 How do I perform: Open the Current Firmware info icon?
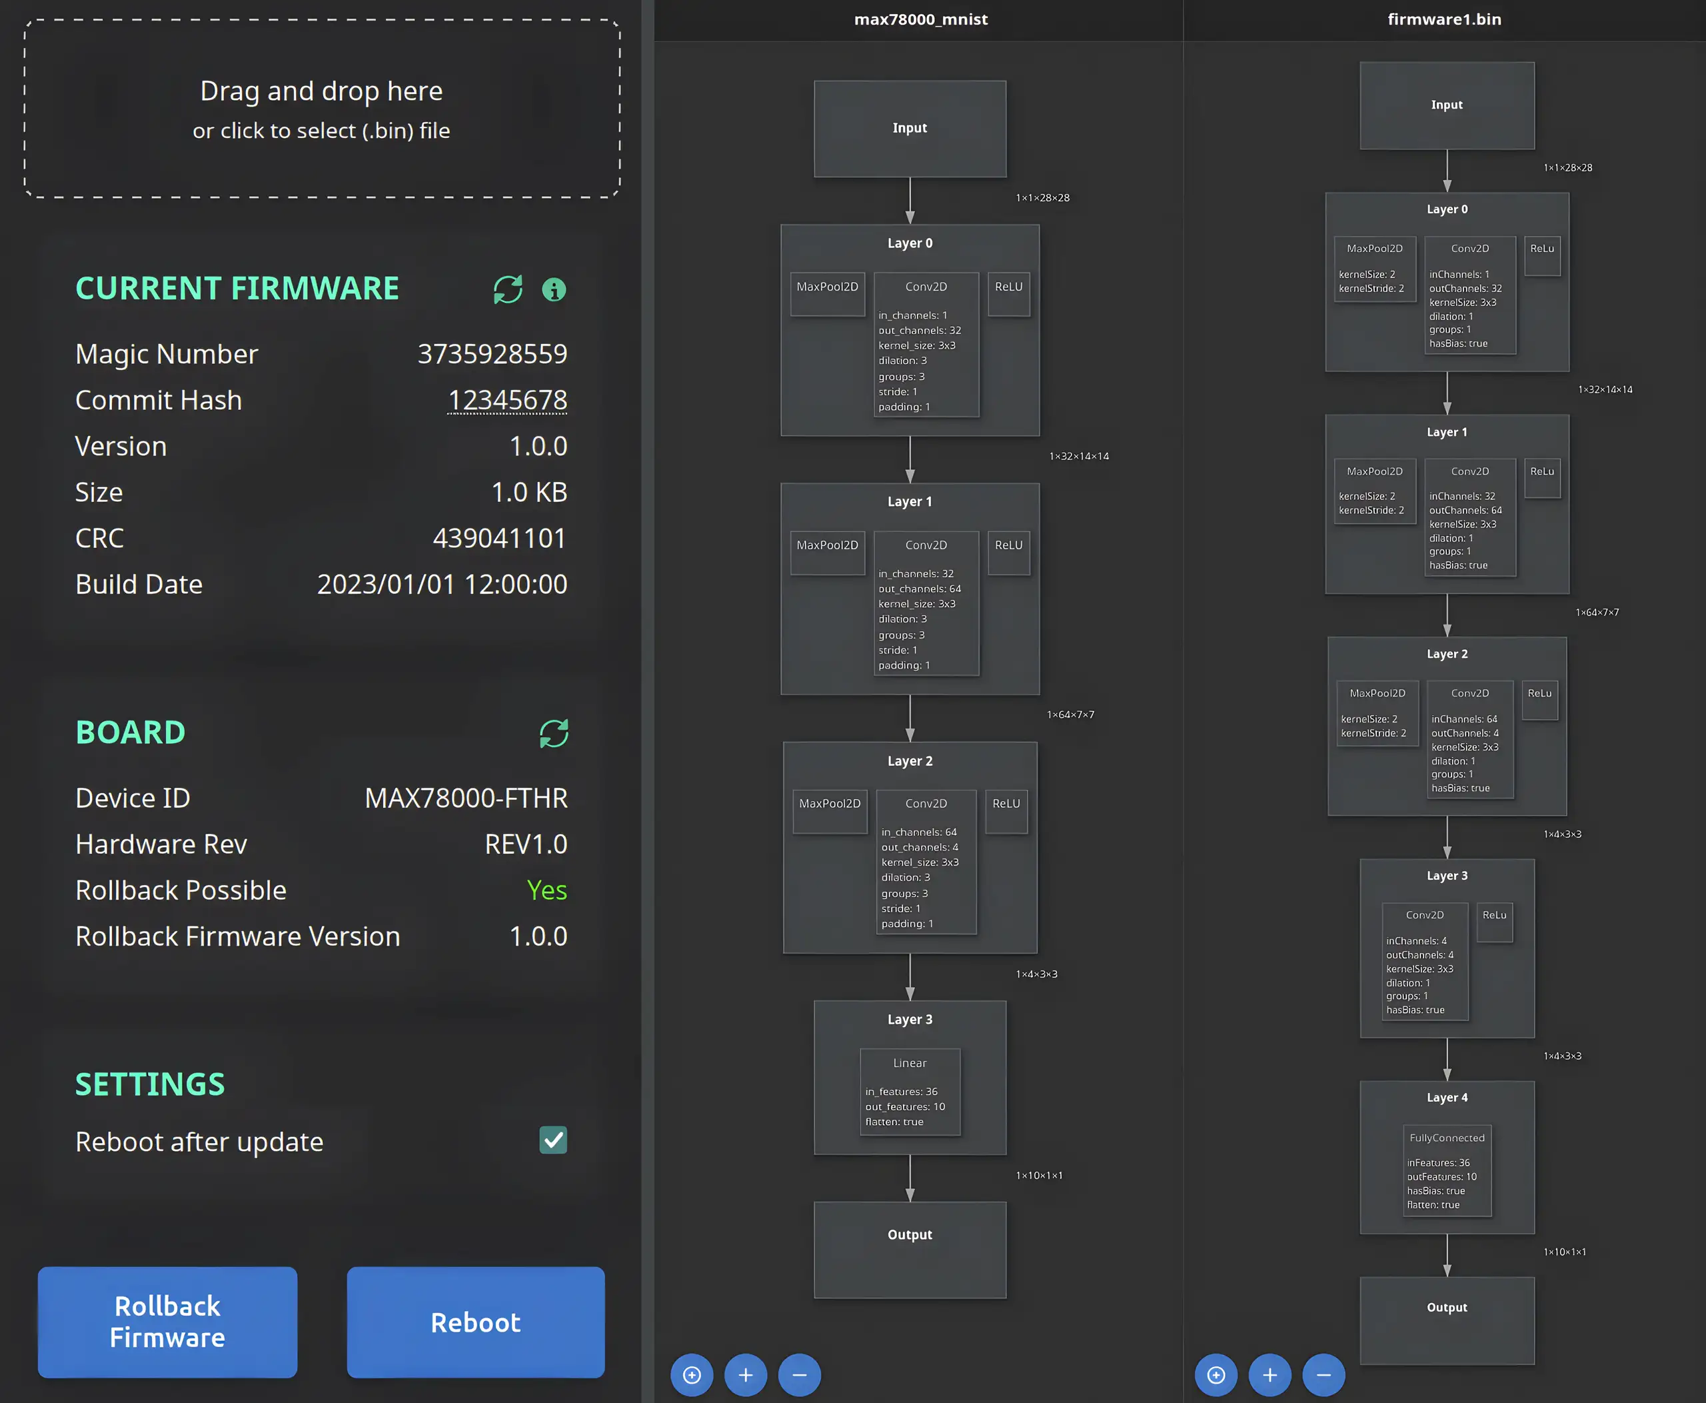tap(554, 289)
